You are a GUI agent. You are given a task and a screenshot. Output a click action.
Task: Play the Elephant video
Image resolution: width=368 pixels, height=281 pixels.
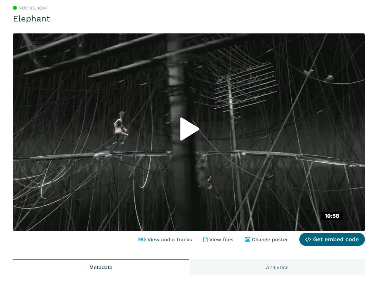point(189,129)
